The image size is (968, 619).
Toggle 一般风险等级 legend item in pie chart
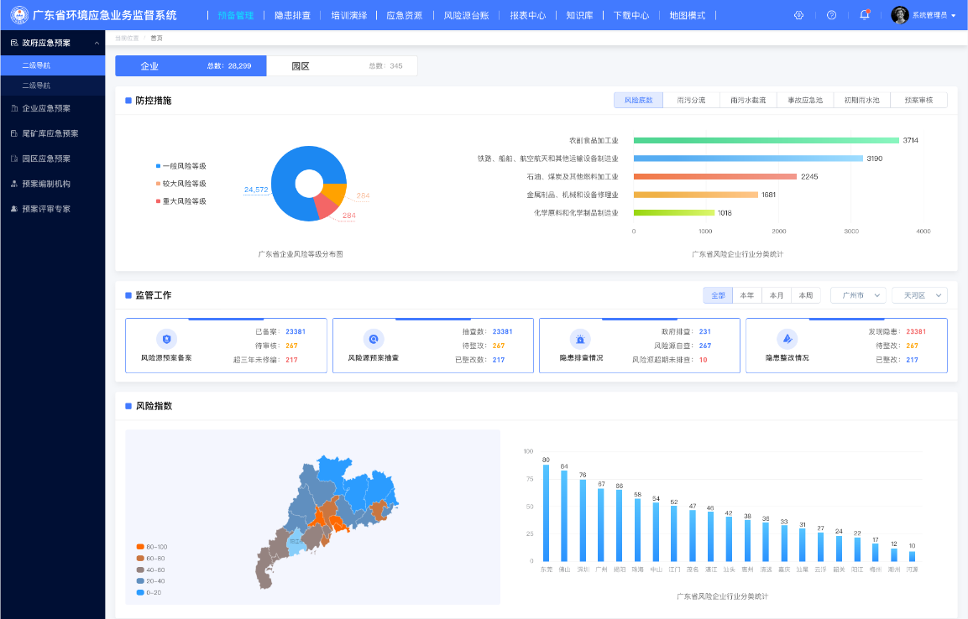coord(181,166)
